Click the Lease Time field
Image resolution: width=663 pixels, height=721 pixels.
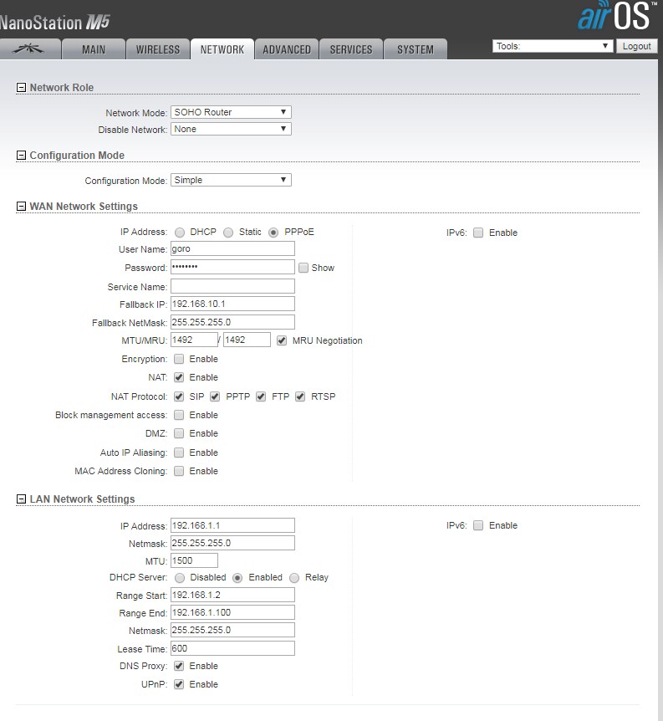point(232,648)
